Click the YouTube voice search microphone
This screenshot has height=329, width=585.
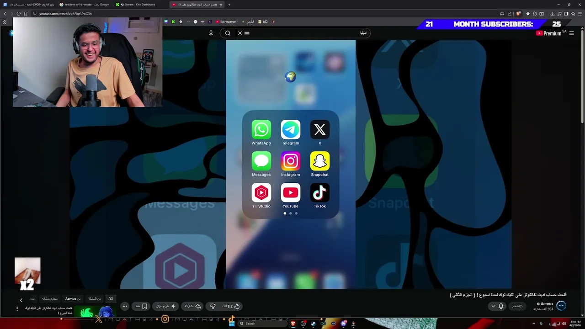(x=211, y=33)
